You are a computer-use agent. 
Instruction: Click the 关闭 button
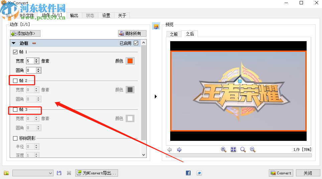pos(308,173)
